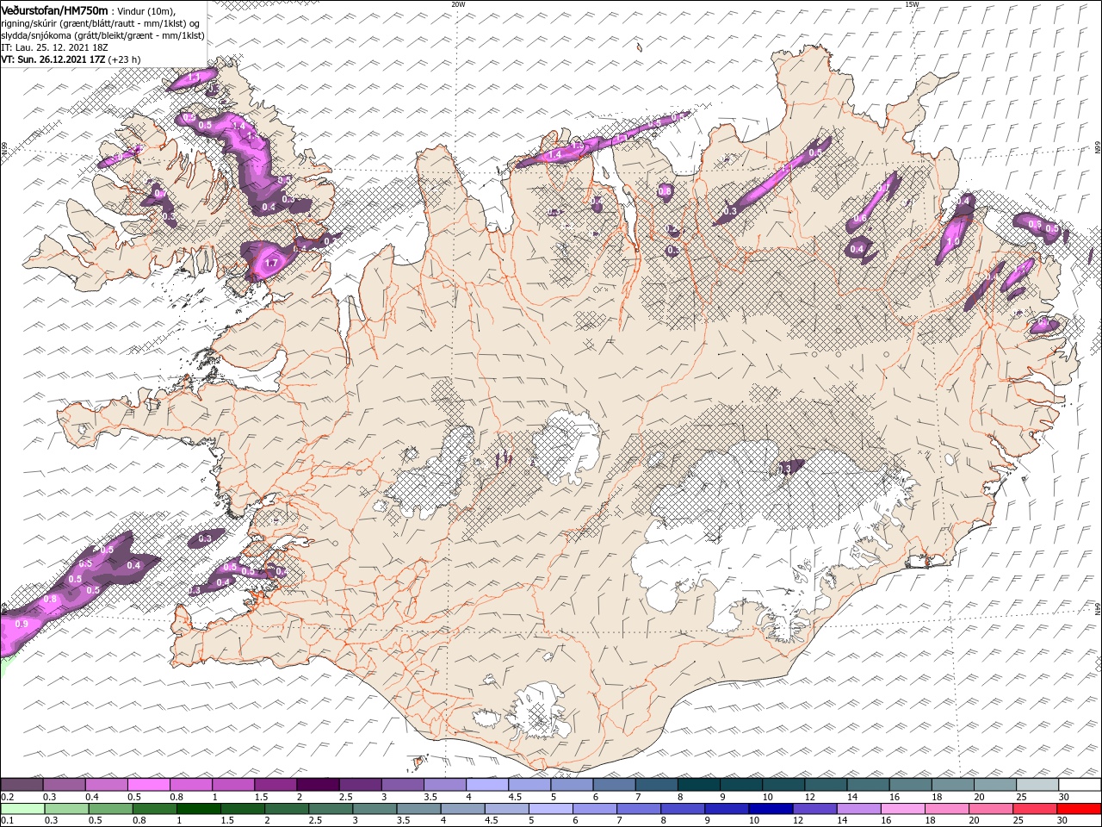The width and height of the screenshot is (1102, 827).
Task: Click the 0.9 value over the southwest sea
Action: 22,624
